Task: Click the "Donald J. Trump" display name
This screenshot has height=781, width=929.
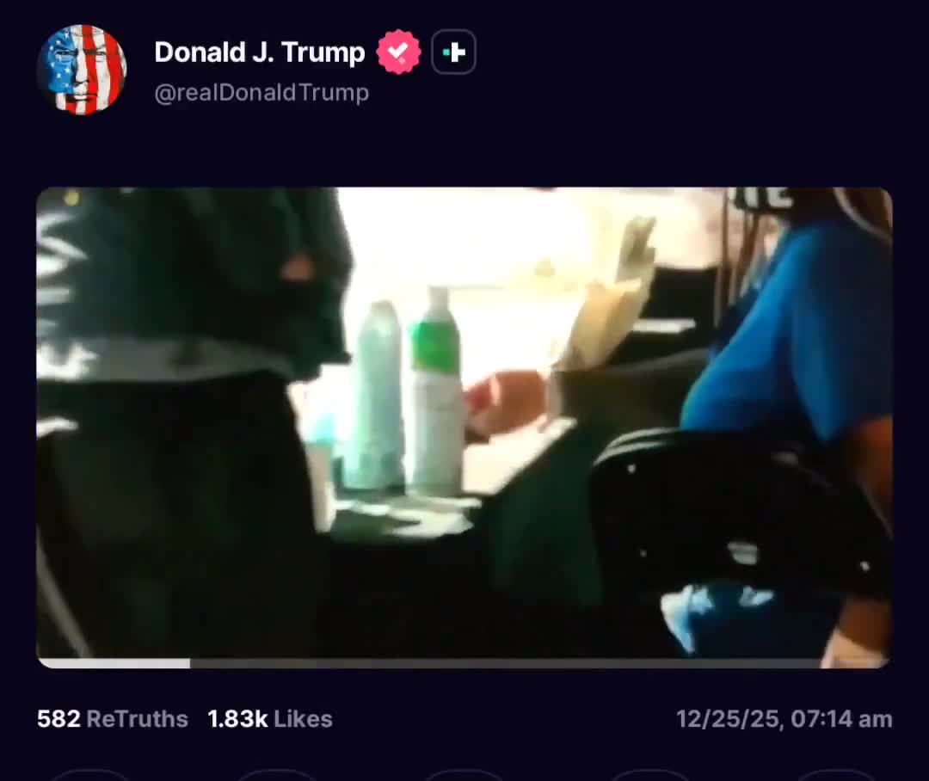Action: click(259, 52)
